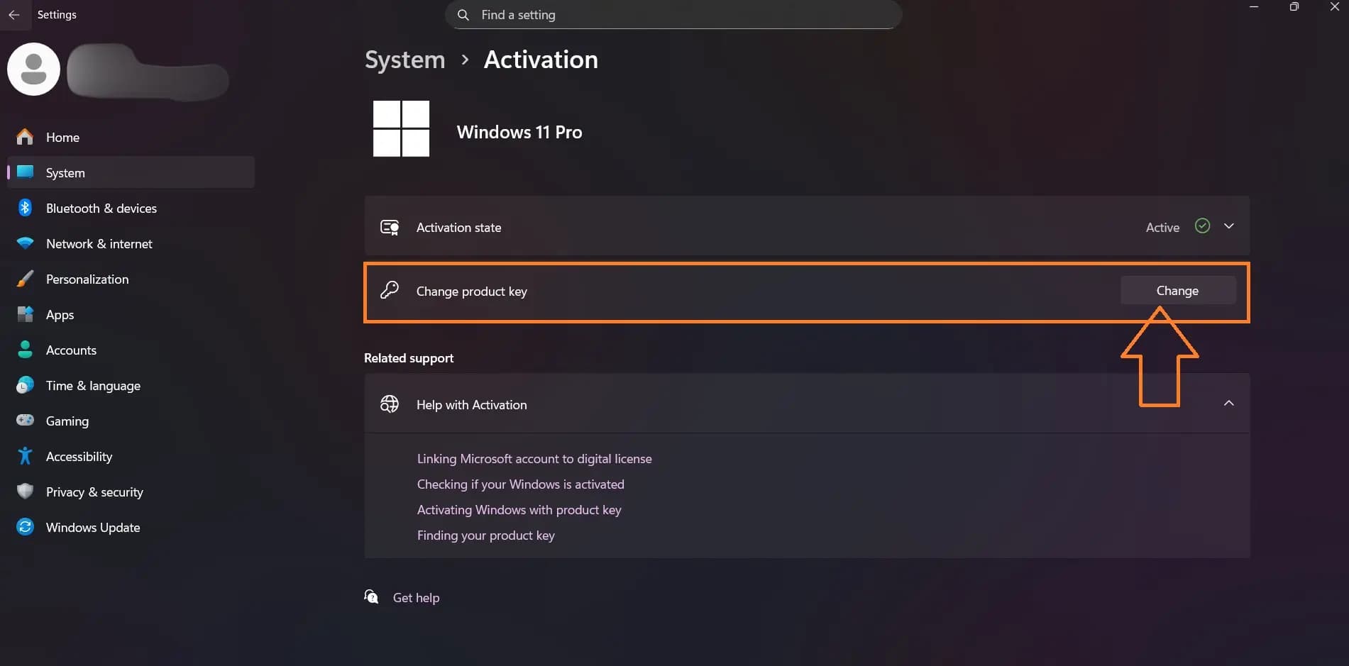Click the Change product key button

click(x=1178, y=291)
